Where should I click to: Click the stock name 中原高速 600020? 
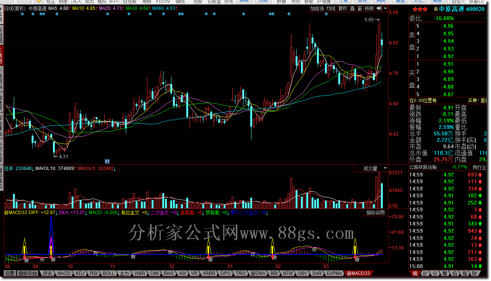[462, 9]
